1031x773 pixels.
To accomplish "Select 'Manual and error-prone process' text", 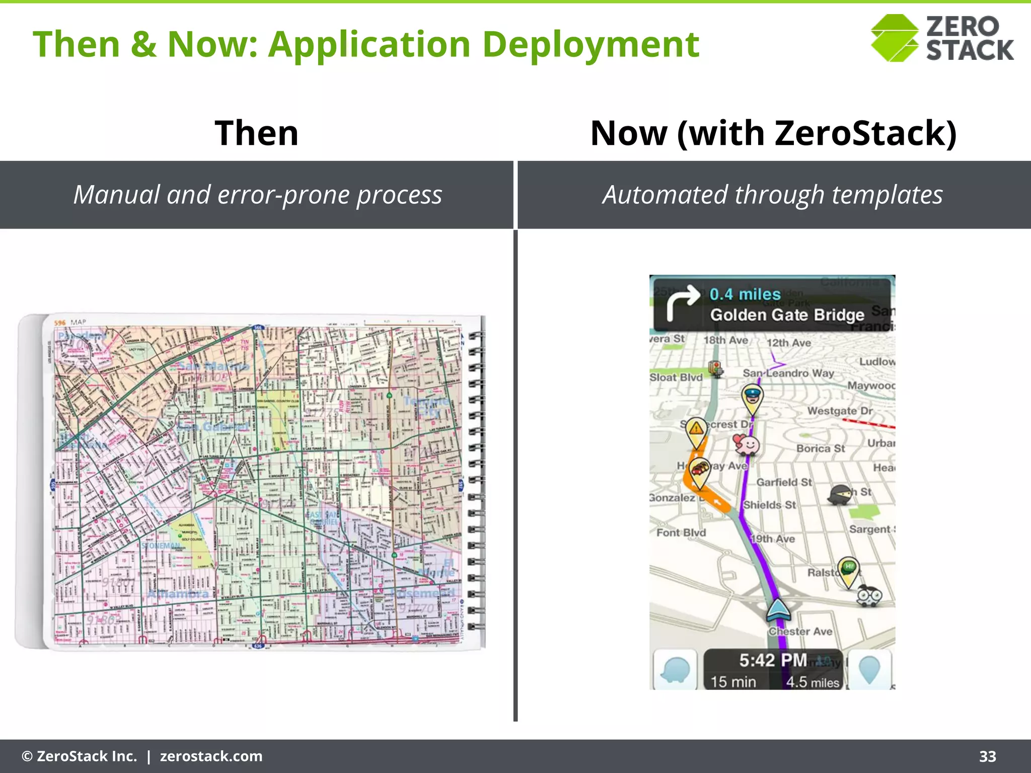I will [258, 195].
